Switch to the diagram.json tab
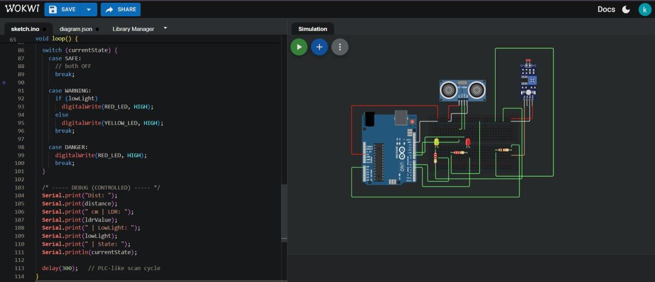The height and width of the screenshot is (282, 655). (76, 29)
